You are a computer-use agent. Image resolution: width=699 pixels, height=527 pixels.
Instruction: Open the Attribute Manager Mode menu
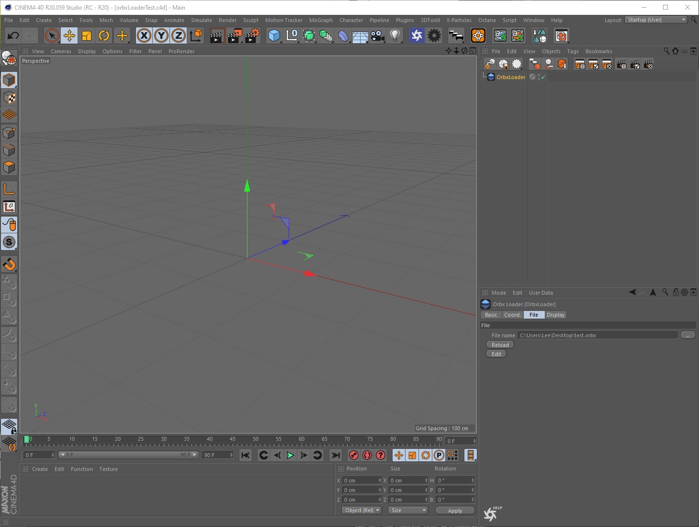(498, 293)
